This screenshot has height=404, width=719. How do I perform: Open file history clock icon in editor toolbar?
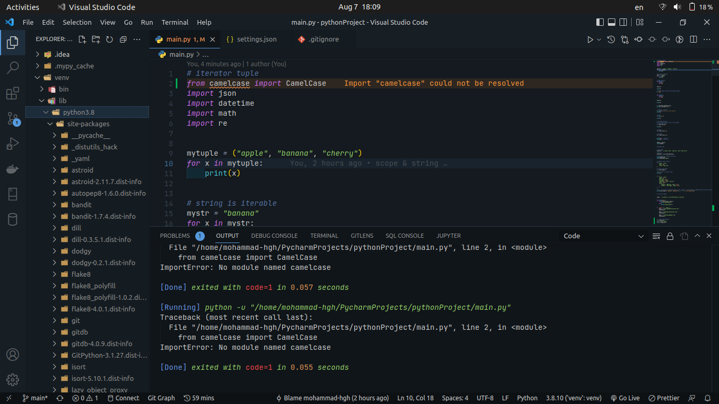click(611, 39)
